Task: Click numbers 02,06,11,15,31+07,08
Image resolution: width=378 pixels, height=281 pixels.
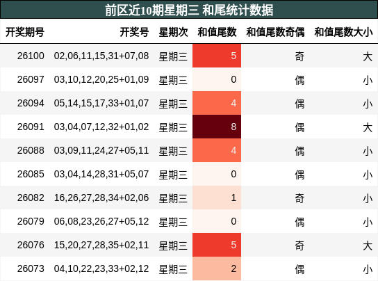Action: tap(101, 56)
